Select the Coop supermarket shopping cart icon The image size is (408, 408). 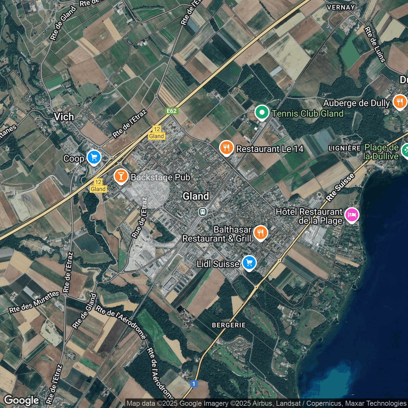click(94, 157)
